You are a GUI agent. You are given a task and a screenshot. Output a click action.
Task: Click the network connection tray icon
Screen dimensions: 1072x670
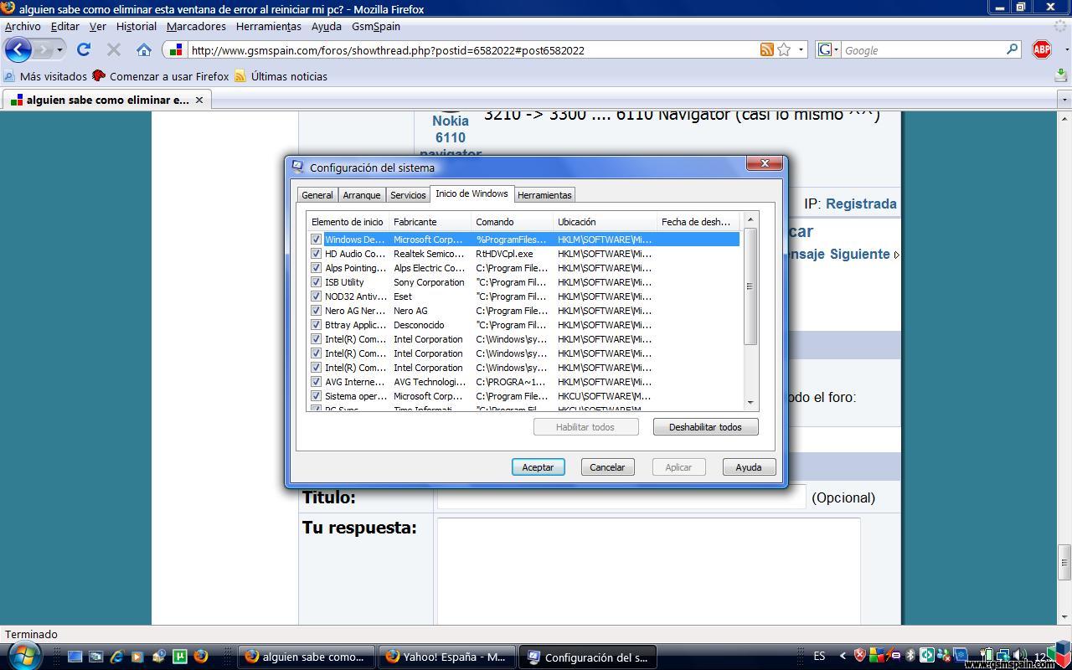click(x=1002, y=656)
